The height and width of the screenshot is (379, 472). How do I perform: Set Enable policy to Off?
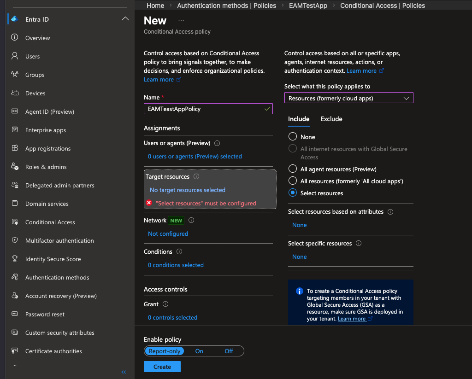(x=229, y=351)
